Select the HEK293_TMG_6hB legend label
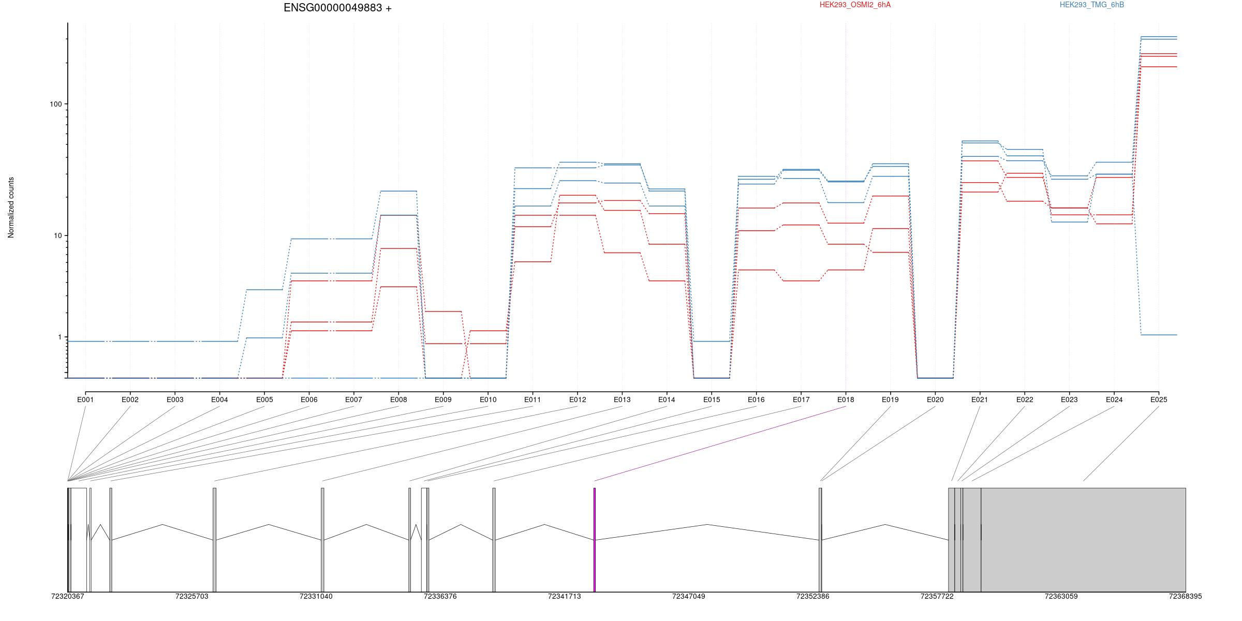This screenshot has width=1242, height=621. click(x=1091, y=5)
